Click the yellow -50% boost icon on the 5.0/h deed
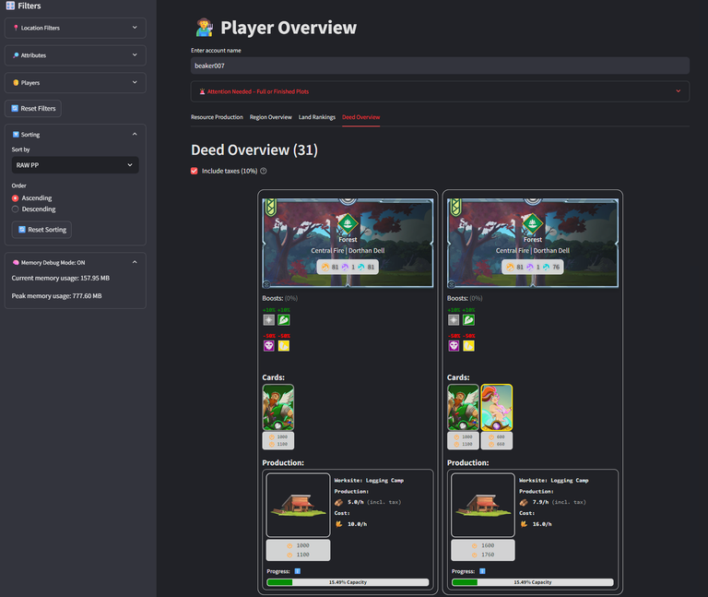 284,346
